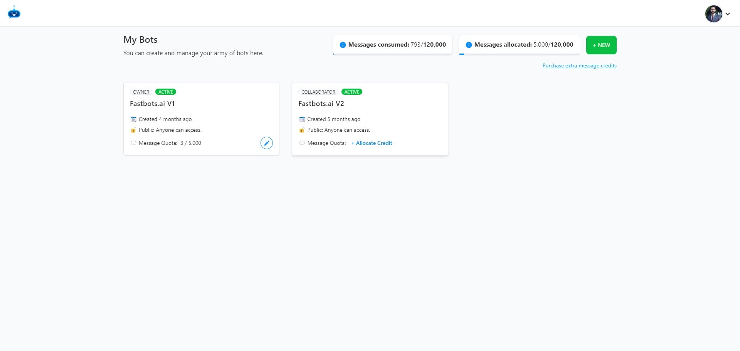Select the 'Created 4 months ago' text
Viewport: 740px width, 351px height.
(165, 119)
